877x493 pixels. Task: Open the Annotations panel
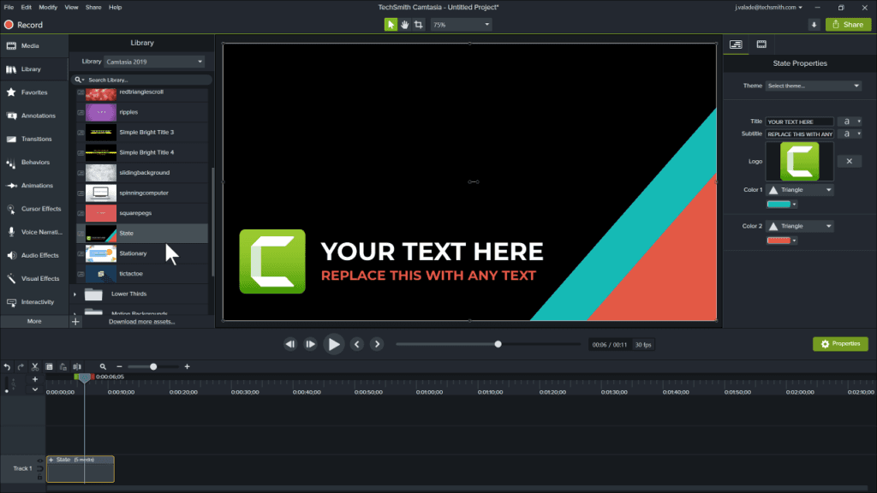[34, 116]
